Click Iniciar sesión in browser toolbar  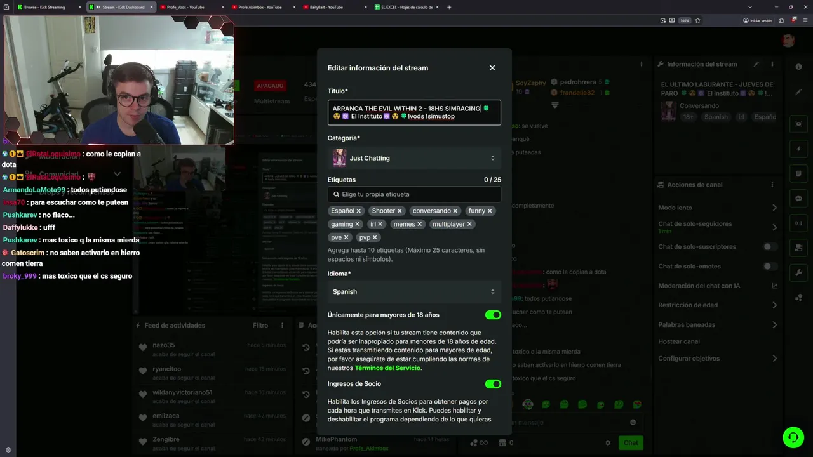pos(758,20)
